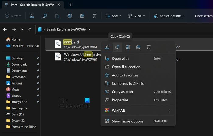Open the New item dropdown
The width and height of the screenshot is (213, 136).
click(x=13, y=16)
